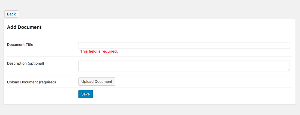Image resolution: width=300 pixels, height=115 pixels.
Task: Click gray area right of Back button
Action: coord(136,14)
